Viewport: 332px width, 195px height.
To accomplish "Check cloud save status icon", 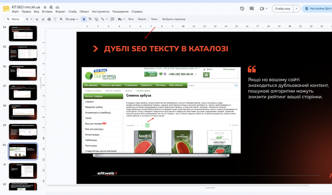I will pos(57,7).
